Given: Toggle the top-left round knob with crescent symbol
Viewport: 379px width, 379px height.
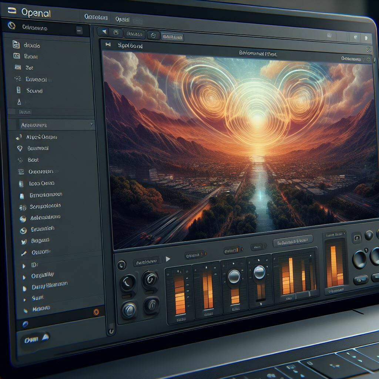Looking at the screenshot, I should pyautogui.click(x=128, y=283).
